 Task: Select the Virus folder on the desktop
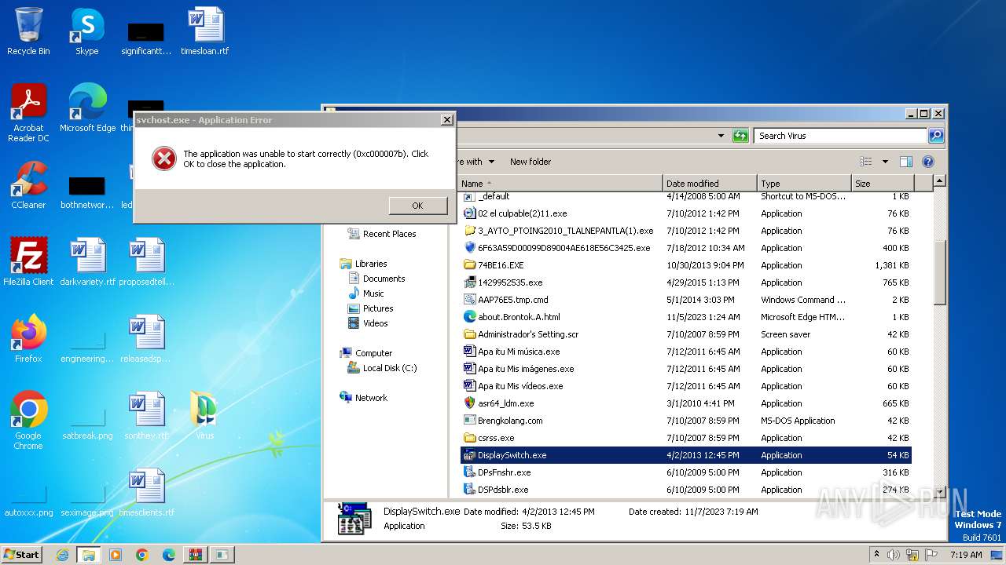(x=205, y=416)
